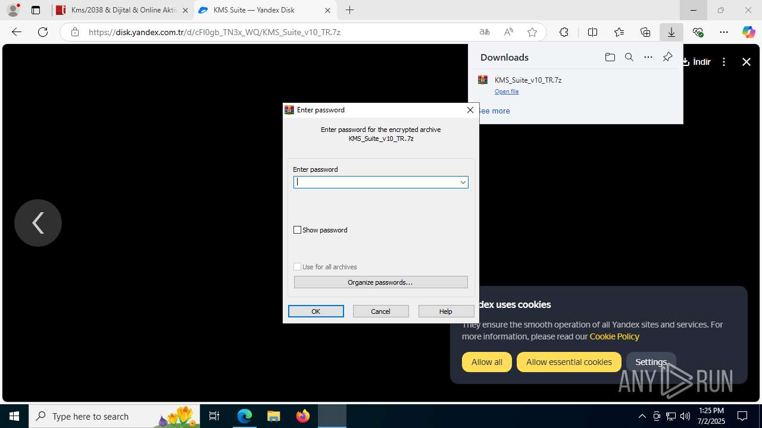Close the Kms/2038 tab

185,10
